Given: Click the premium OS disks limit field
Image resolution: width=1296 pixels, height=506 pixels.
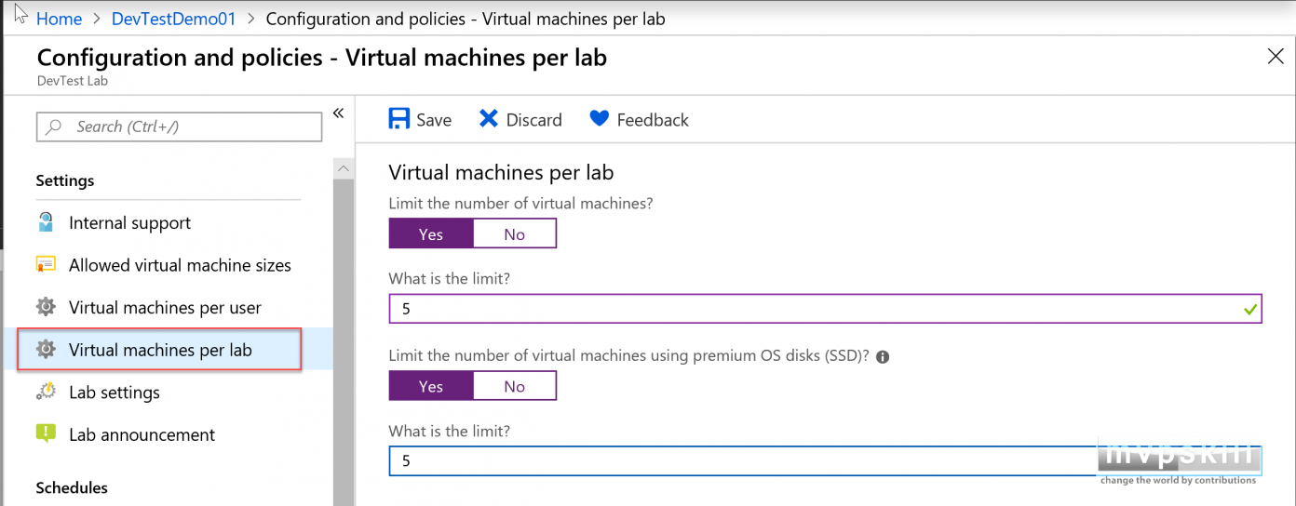Looking at the screenshot, I should pos(825,460).
